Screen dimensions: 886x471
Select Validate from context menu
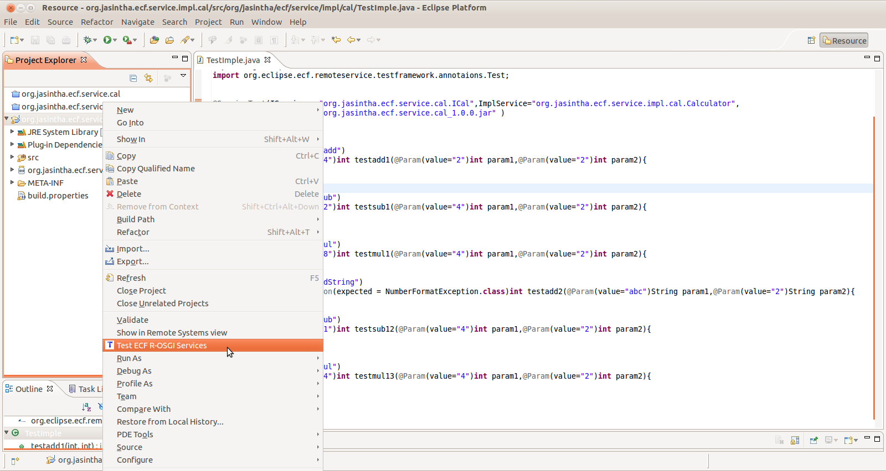tap(213, 320)
